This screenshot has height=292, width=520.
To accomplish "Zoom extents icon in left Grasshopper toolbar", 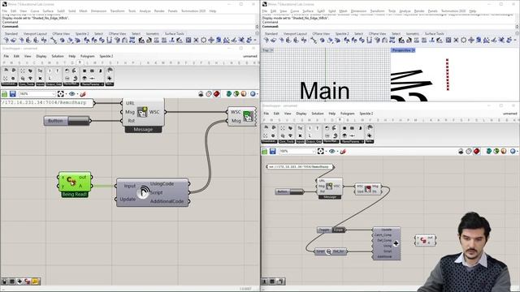I will (x=60, y=94).
